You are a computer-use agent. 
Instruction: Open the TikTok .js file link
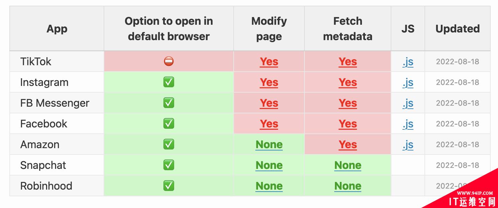pyautogui.click(x=408, y=62)
